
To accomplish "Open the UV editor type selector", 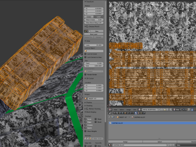I will (x=110, y=110).
